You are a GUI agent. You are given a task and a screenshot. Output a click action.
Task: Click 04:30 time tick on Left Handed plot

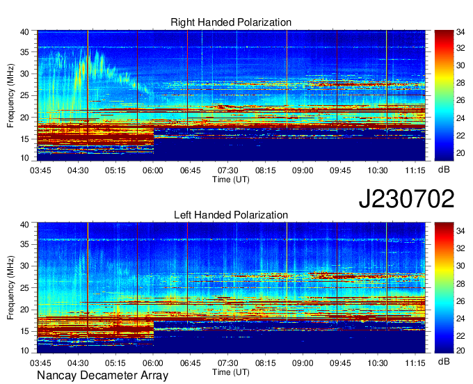tap(78, 363)
